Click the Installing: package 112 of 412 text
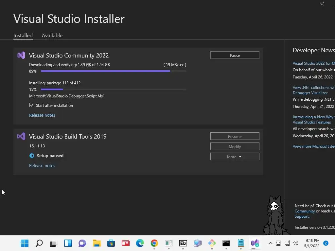335x251 pixels. pyautogui.click(x=55, y=83)
